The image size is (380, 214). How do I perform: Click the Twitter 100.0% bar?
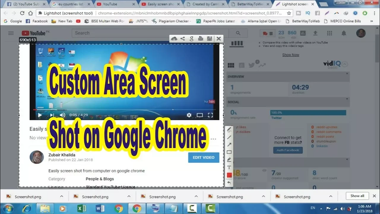pyautogui.click(x=308, y=113)
